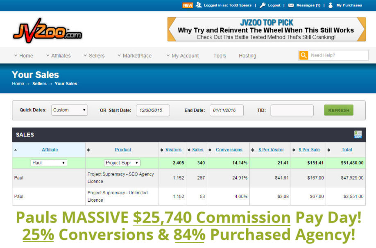This screenshot has width=376, height=248.
Task: Sort by the $ Per Sale header
Action: tap(309, 150)
